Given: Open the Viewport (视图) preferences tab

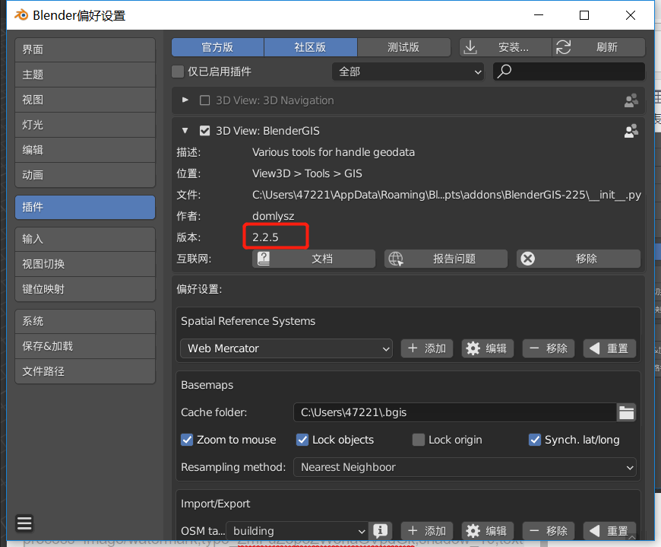Looking at the screenshot, I should (85, 100).
